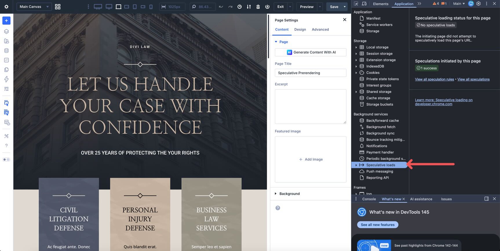The height and width of the screenshot is (251, 500).
Task: Open the Layers panel icon in sidebar
Action: pyautogui.click(x=6, y=31)
